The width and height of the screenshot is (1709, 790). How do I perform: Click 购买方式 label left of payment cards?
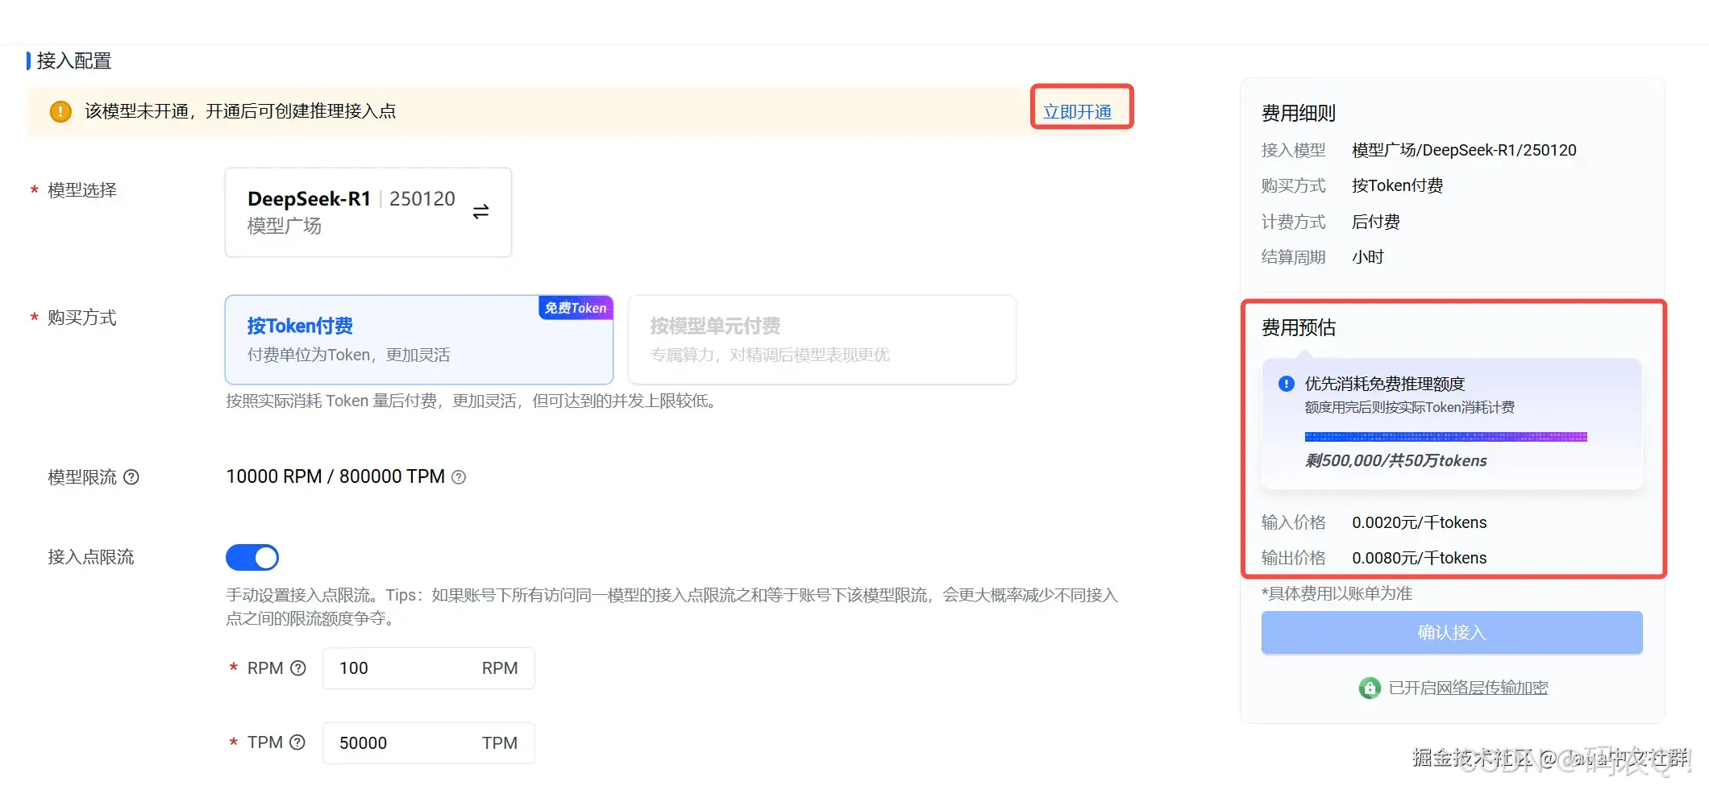point(82,318)
